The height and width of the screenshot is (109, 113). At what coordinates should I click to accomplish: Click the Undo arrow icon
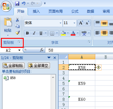pyautogui.click(x=24, y=4)
